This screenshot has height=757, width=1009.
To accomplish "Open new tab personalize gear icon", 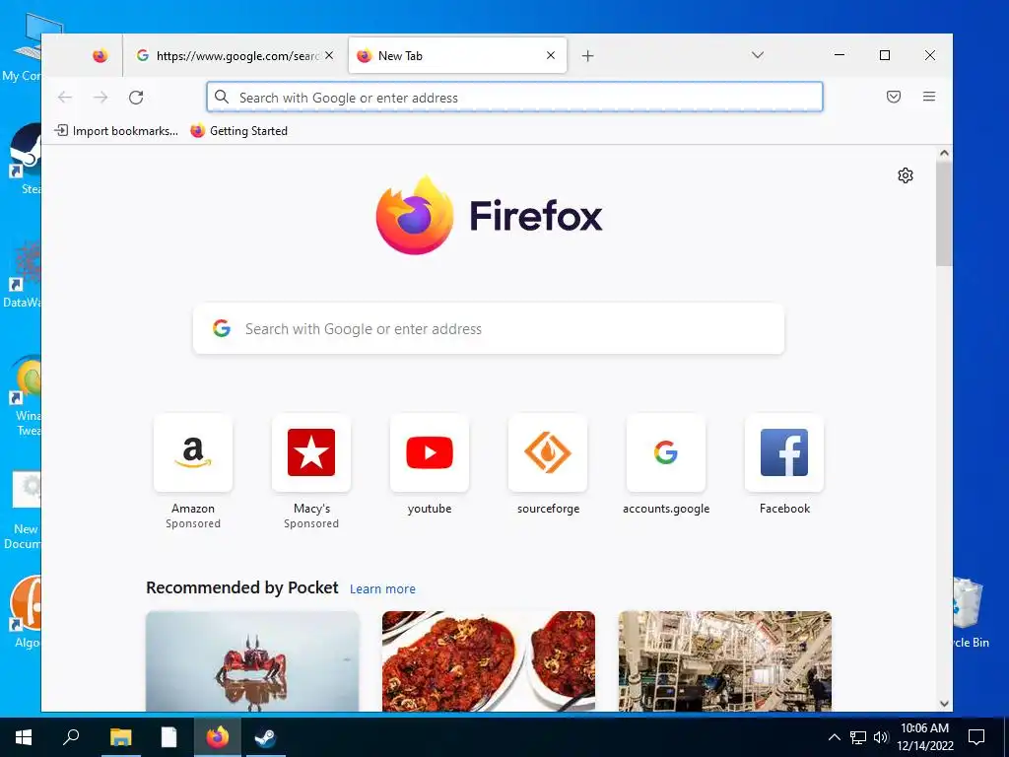I will click(906, 175).
